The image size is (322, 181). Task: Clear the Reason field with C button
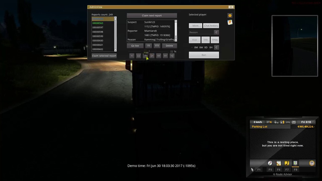click(216, 32)
